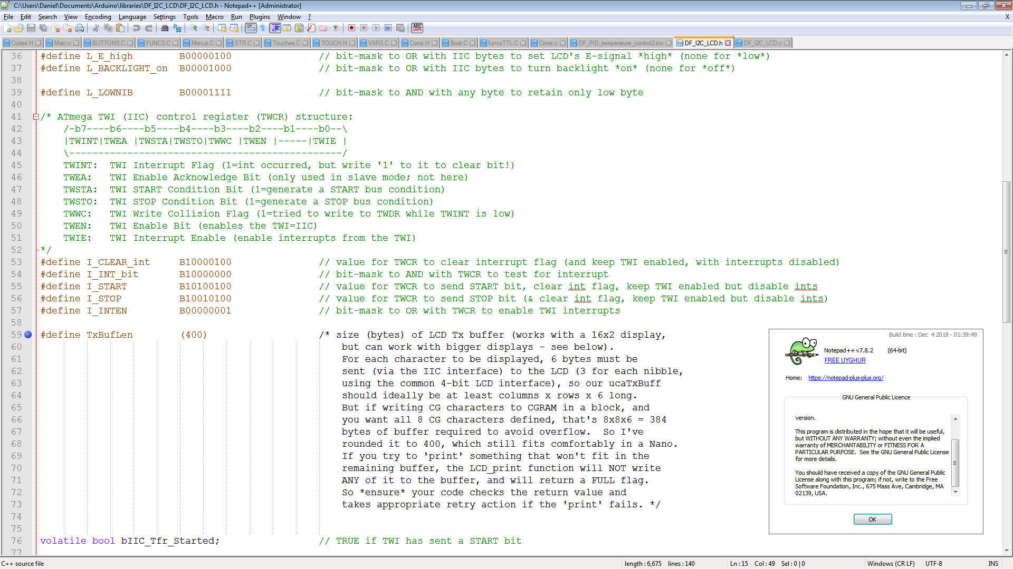Save the current file with the toolbar icon
This screenshot has height=569, width=1013.
coord(31,28)
